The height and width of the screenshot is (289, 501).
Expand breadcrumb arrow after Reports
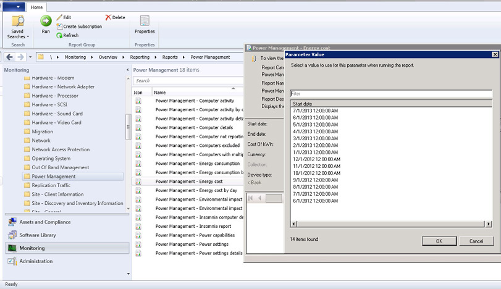183,57
